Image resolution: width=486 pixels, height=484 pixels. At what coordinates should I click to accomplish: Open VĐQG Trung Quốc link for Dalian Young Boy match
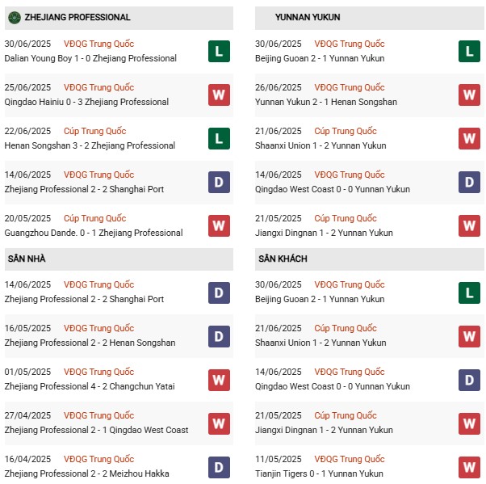(x=100, y=44)
